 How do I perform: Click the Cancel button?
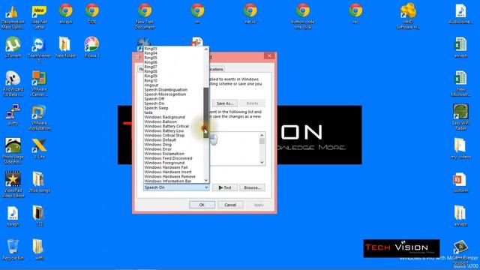(x=230, y=205)
